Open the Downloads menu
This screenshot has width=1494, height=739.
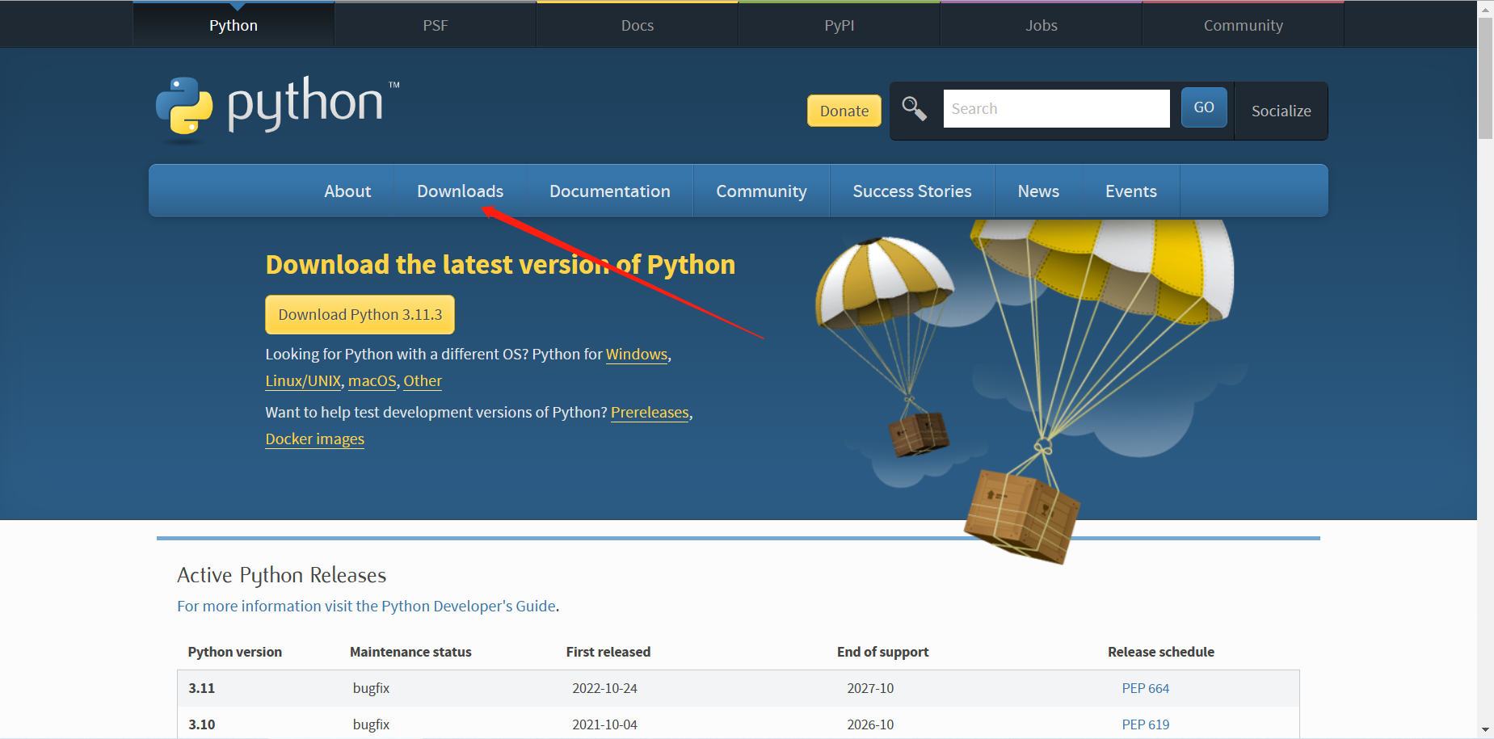(461, 191)
